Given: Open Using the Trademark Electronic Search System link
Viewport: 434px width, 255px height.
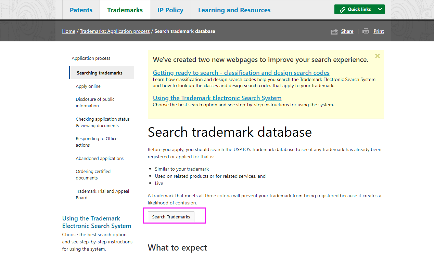Looking at the screenshot, I should (x=217, y=98).
